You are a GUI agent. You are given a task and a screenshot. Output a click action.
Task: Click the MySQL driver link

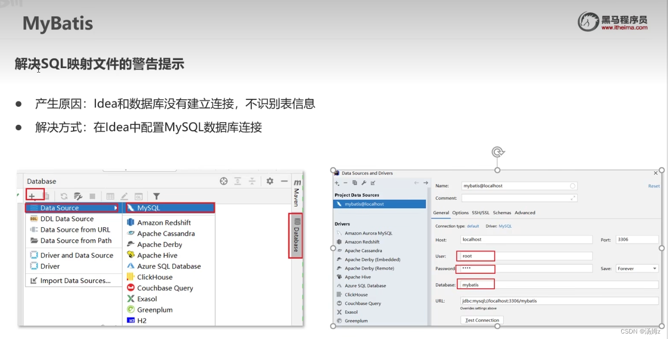coord(505,226)
